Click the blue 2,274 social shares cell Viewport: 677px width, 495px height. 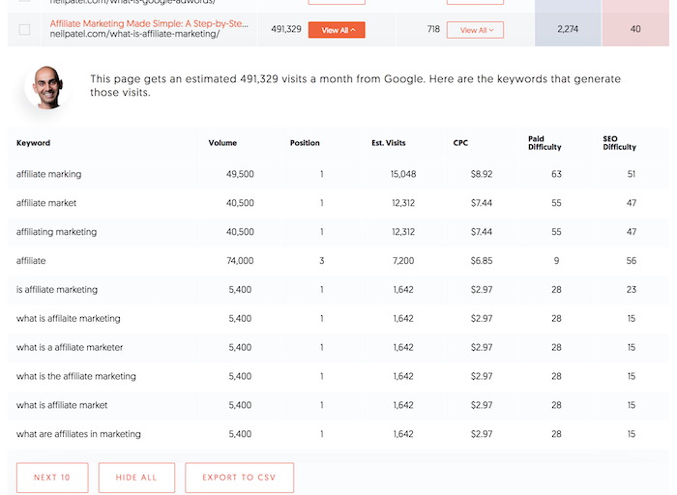(568, 29)
